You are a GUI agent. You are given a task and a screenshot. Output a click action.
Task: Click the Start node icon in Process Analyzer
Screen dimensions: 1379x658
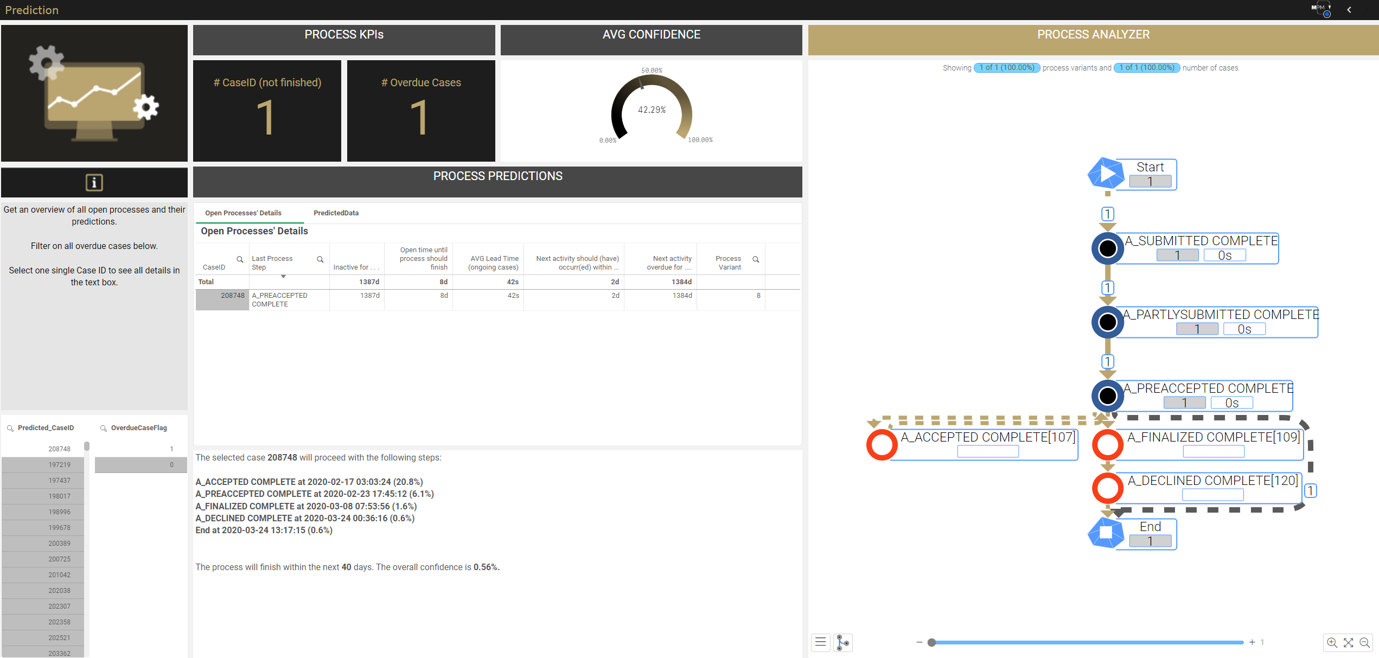pyautogui.click(x=1106, y=173)
